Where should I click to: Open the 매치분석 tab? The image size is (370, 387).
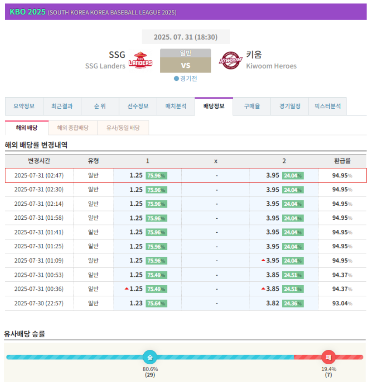tap(176, 107)
